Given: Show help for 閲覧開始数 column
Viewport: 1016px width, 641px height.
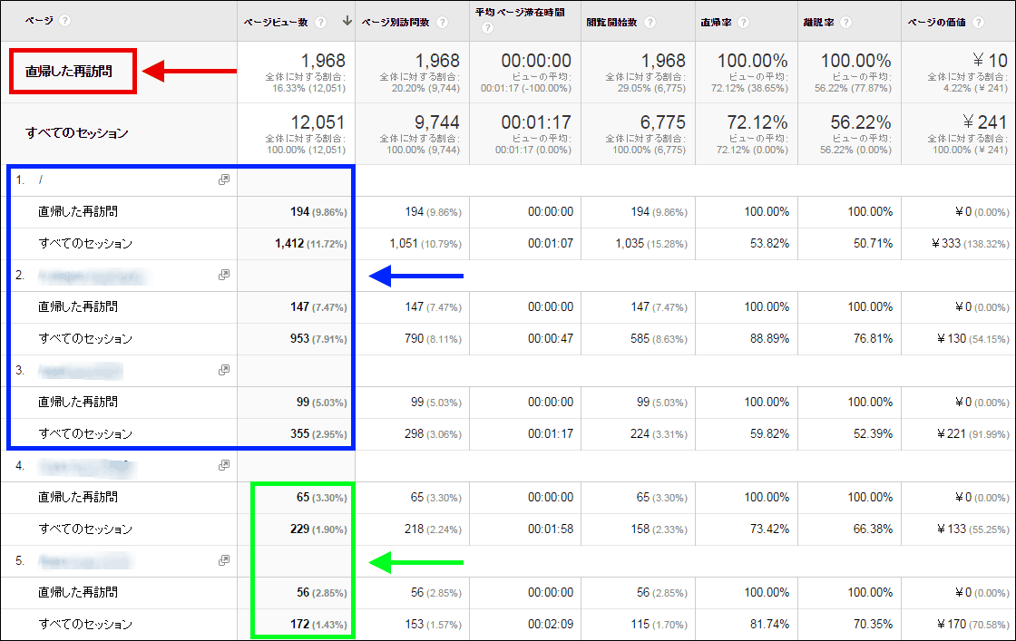Looking at the screenshot, I should click(650, 22).
